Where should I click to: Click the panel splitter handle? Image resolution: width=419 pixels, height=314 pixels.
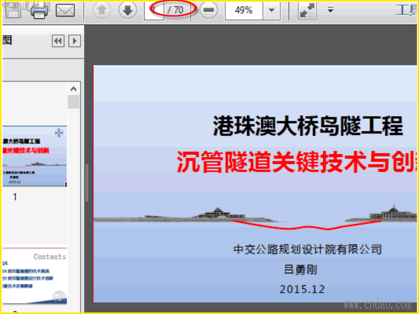tap(86, 183)
